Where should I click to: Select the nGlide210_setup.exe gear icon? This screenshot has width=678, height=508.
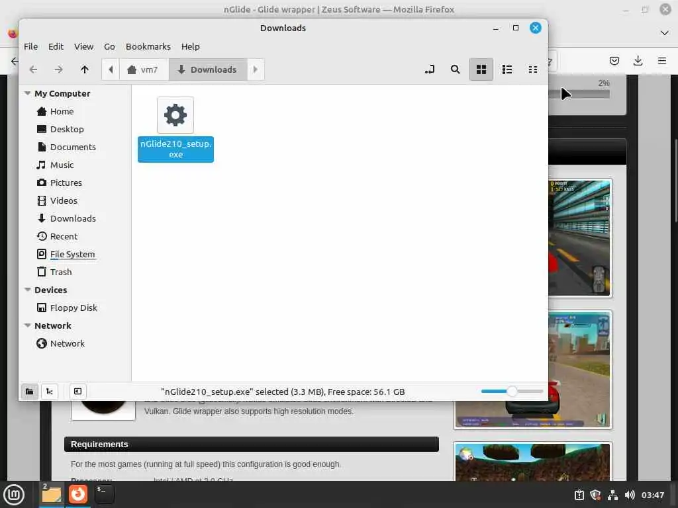pyautogui.click(x=175, y=115)
